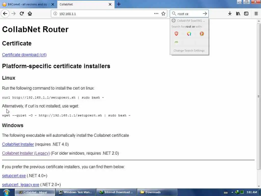Open the Library bookshelf icon

pos(238,14)
